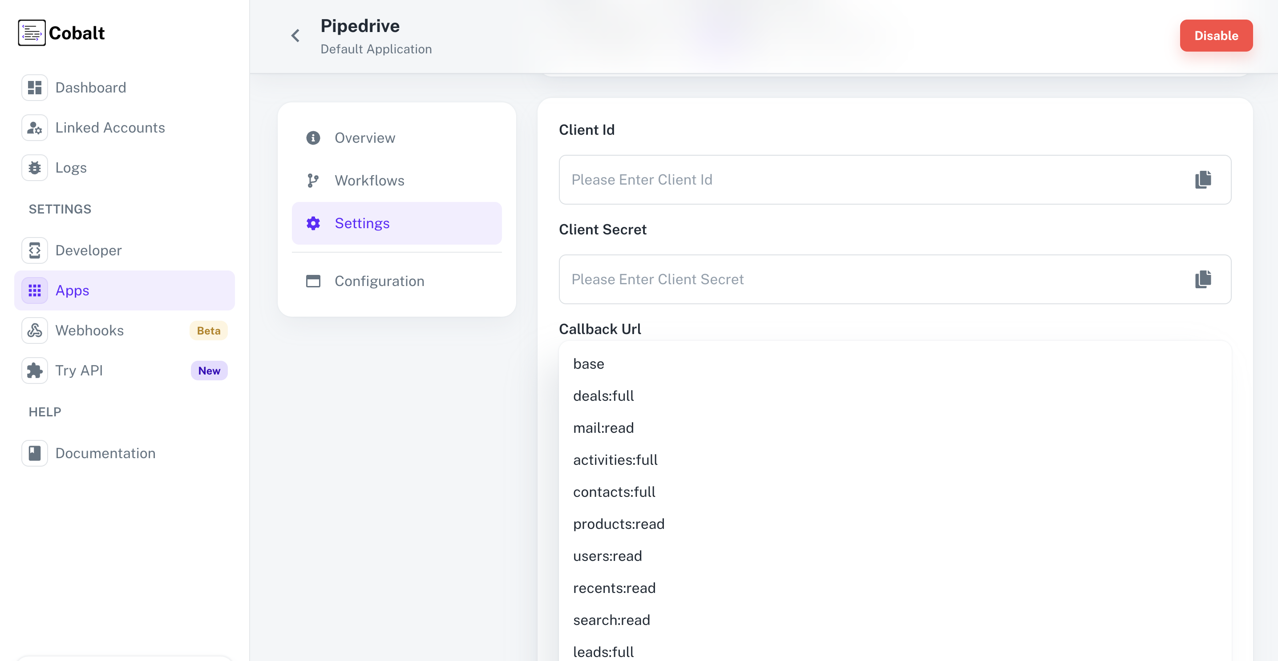Open Linked Accounts sidebar icon

34,128
